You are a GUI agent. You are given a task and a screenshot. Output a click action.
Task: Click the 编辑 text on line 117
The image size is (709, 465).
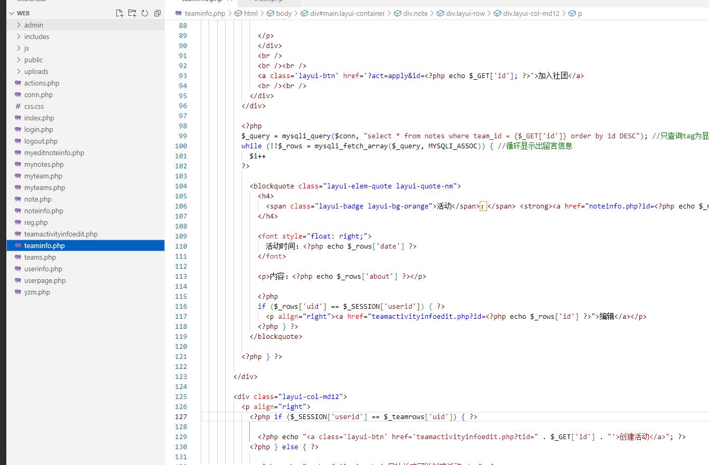pos(607,316)
